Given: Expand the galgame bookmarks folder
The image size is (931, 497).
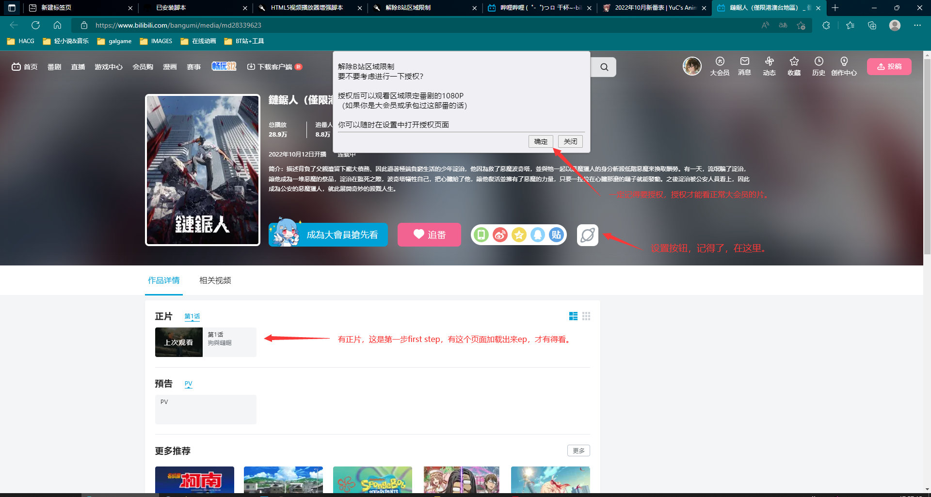Looking at the screenshot, I should tap(114, 41).
